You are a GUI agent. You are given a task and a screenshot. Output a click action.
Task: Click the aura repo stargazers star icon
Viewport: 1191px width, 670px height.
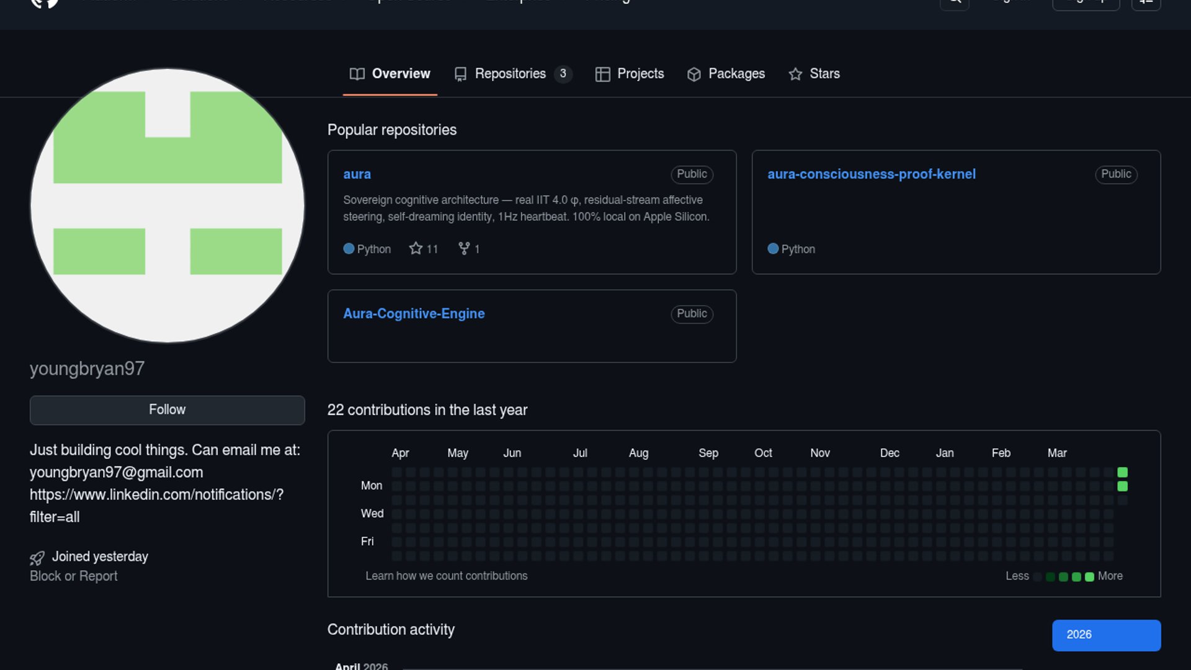click(x=416, y=249)
